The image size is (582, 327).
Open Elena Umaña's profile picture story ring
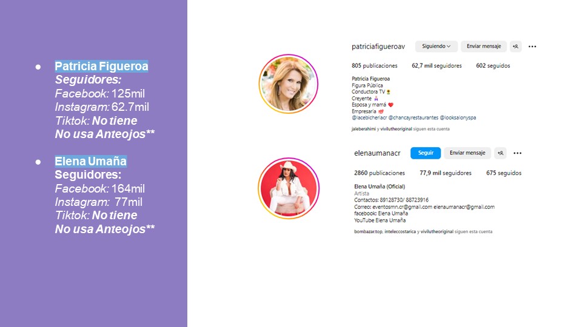point(289,188)
